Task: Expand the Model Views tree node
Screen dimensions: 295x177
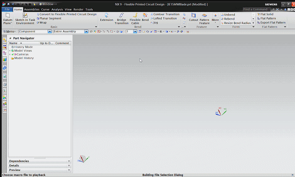Action: coord(10,50)
